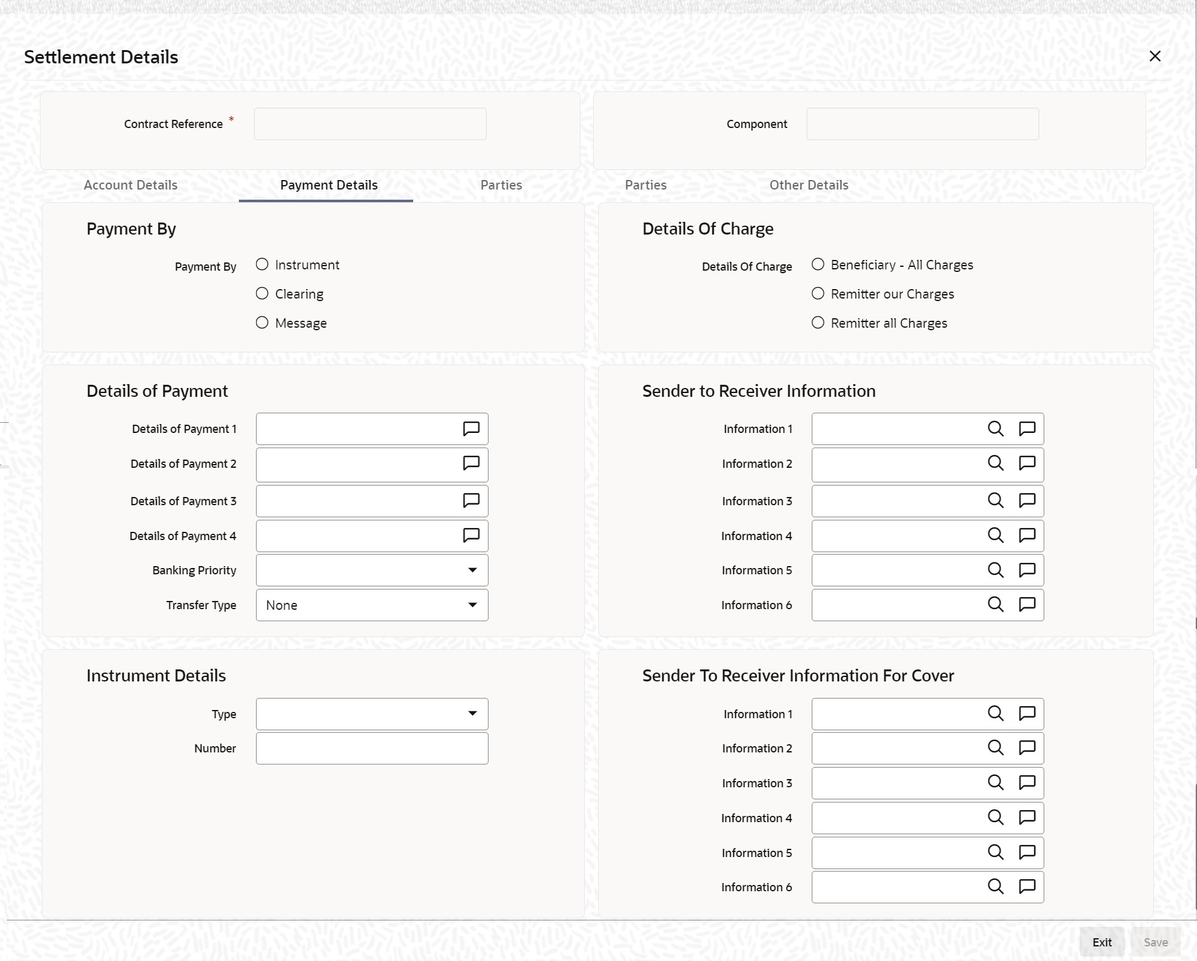Click search icon for Cover section Information 6
The image size is (1197, 961).
pos(995,887)
